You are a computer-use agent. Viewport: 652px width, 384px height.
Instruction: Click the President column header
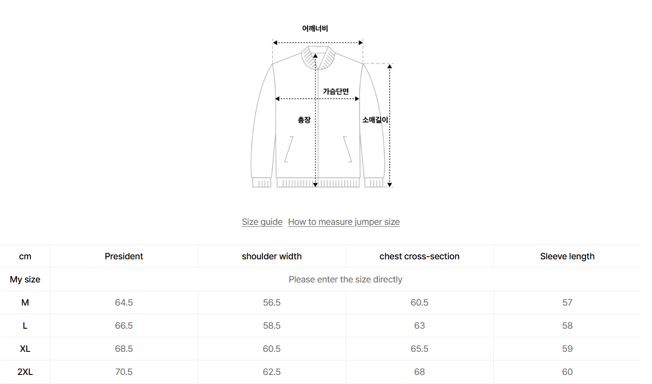tap(124, 256)
